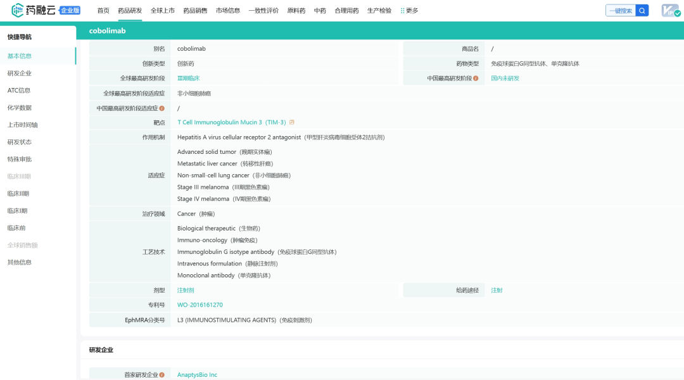684x380 pixels.
Task: Open the III期临床 stage link
Action: tap(189, 79)
